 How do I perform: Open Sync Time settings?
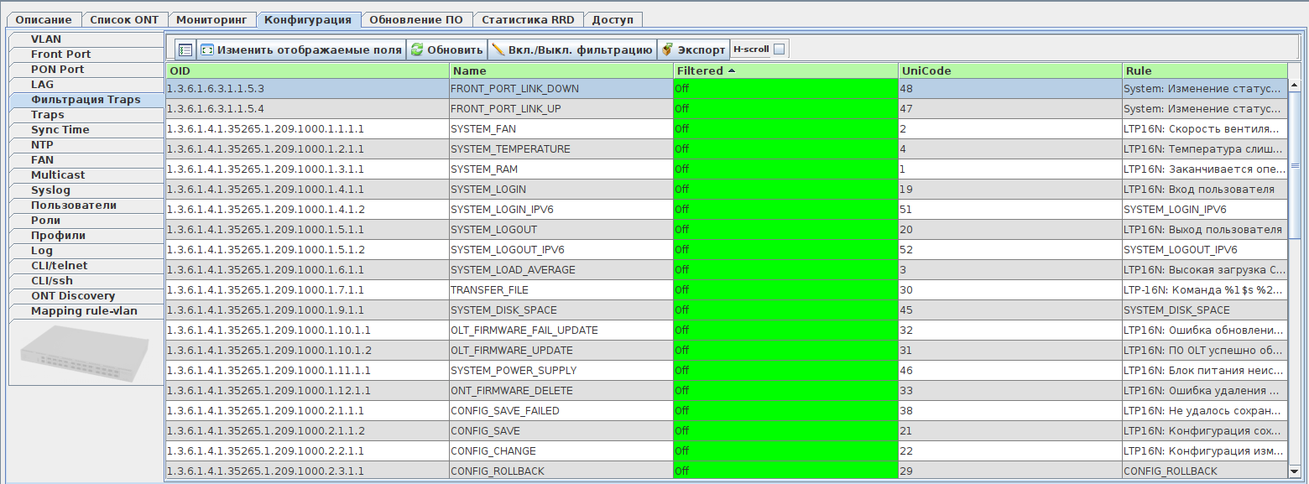(x=86, y=130)
